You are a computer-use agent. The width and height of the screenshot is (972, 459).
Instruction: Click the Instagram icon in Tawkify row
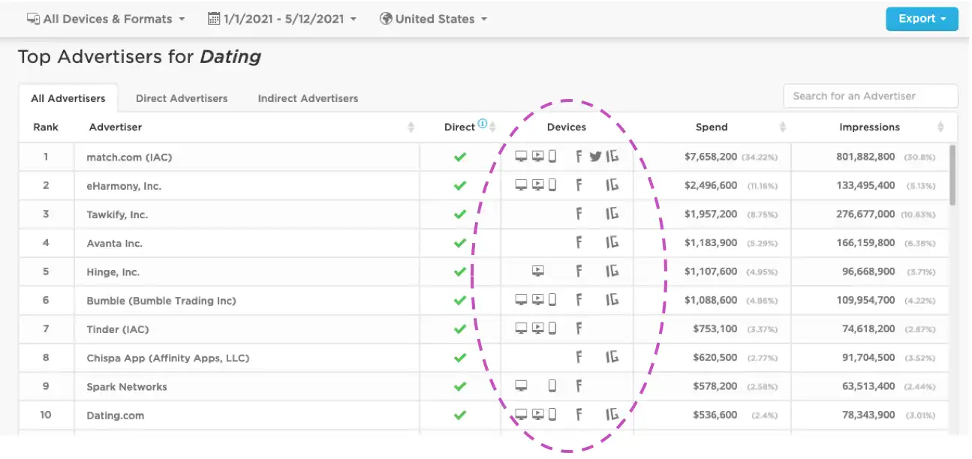[x=612, y=214]
